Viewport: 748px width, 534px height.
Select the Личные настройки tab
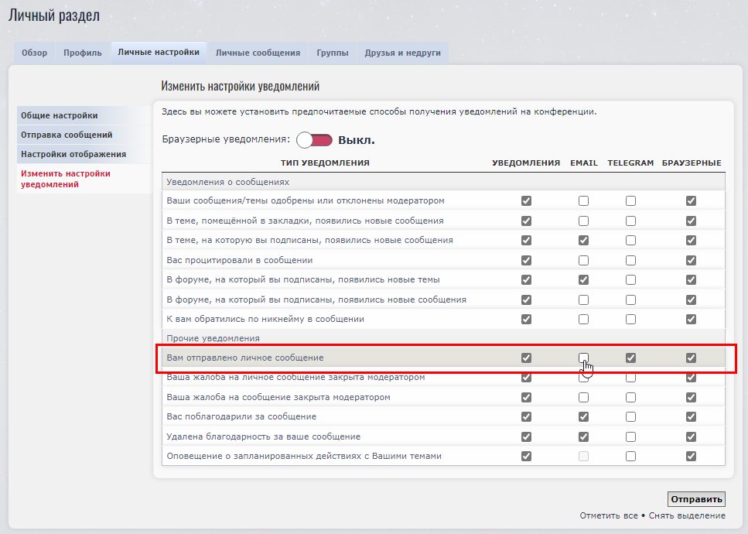click(159, 53)
